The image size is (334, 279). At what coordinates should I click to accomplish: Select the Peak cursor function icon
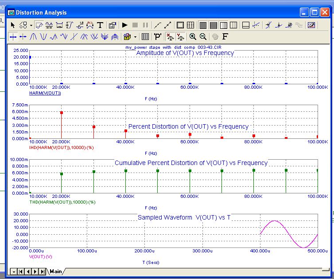pyautogui.click(x=32, y=36)
